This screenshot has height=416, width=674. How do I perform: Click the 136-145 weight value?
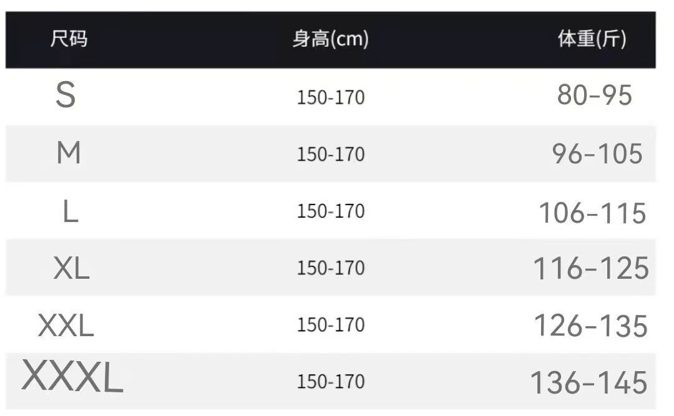coord(589,382)
